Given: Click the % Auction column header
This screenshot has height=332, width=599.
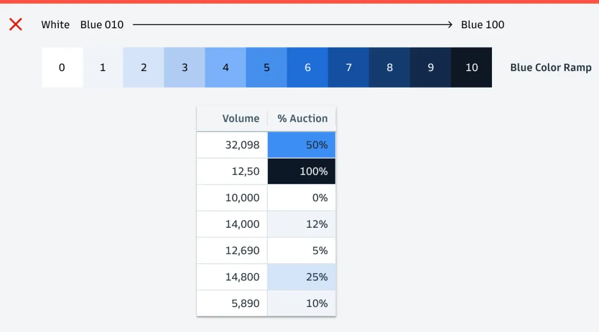Looking at the screenshot, I should tap(302, 119).
